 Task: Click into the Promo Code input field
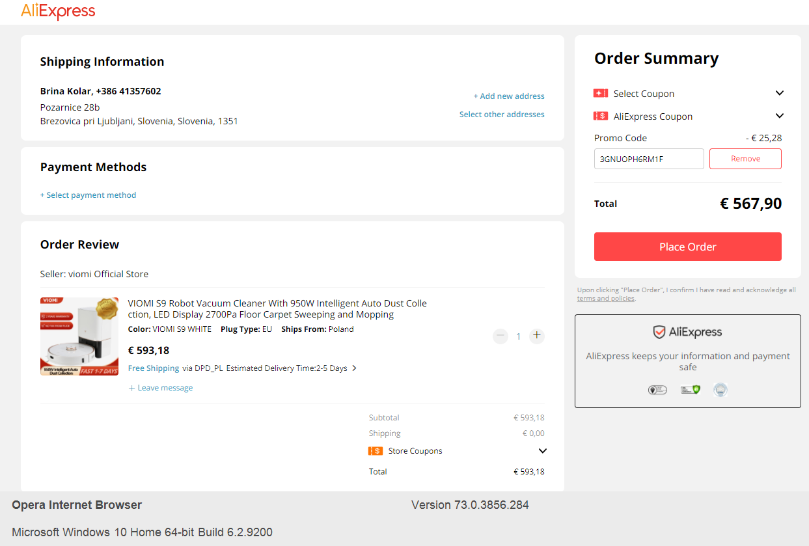click(649, 159)
